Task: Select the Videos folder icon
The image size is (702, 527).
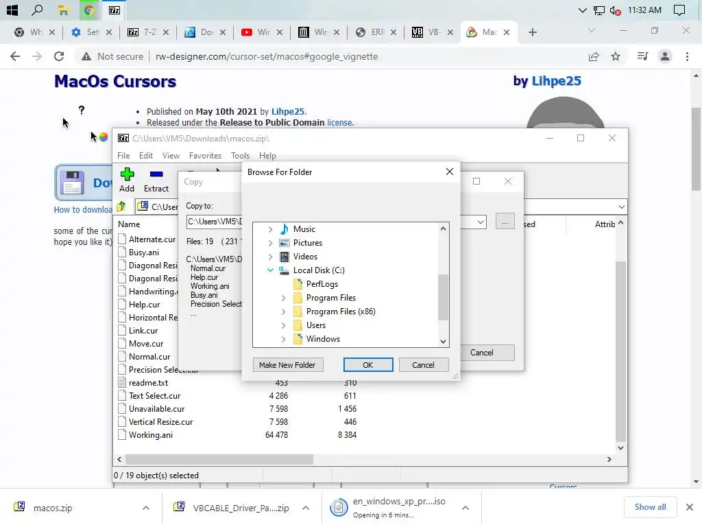Action: pyautogui.click(x=285, y=257)
